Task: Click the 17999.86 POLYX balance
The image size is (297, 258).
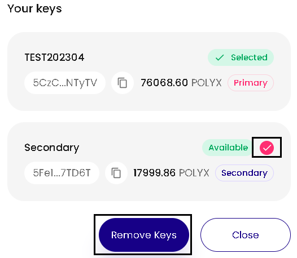Action: [171, 173]
